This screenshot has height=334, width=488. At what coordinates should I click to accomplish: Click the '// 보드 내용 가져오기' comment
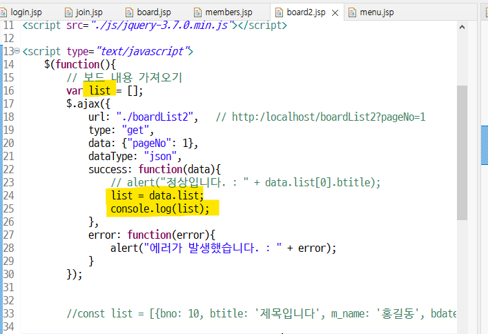(x=124, y=77)
